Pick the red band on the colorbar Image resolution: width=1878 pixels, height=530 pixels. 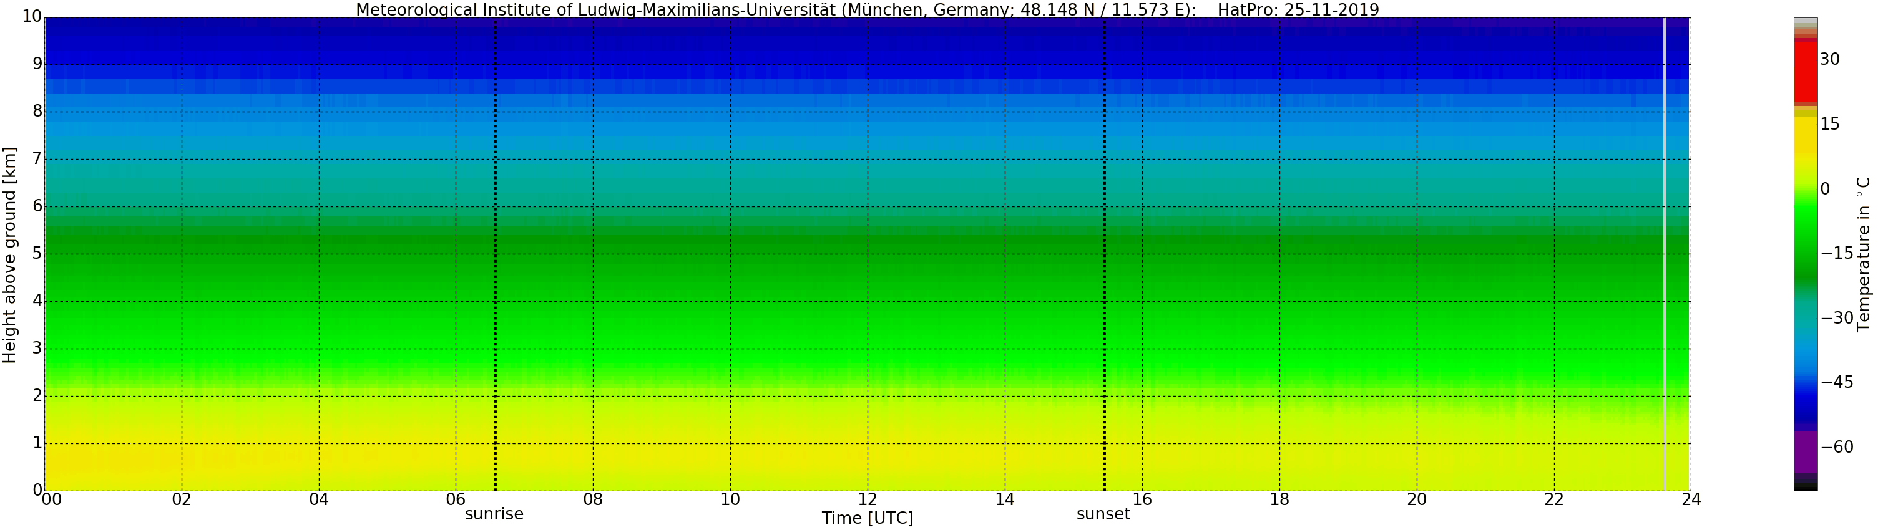tap(1805, 73)
